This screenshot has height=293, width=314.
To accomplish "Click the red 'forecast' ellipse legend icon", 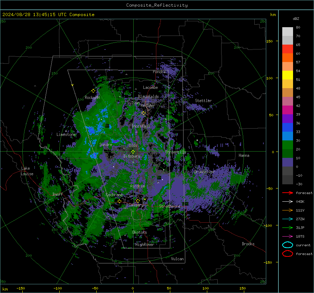I will [287, 254].
